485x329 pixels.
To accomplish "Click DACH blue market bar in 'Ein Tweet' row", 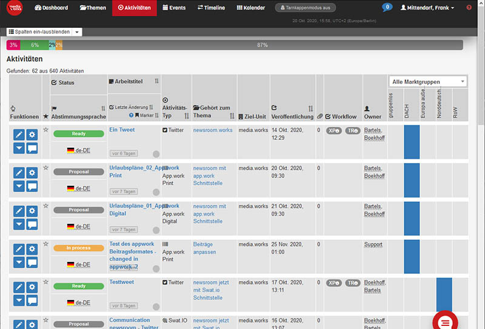I will (x=412, y=142).
